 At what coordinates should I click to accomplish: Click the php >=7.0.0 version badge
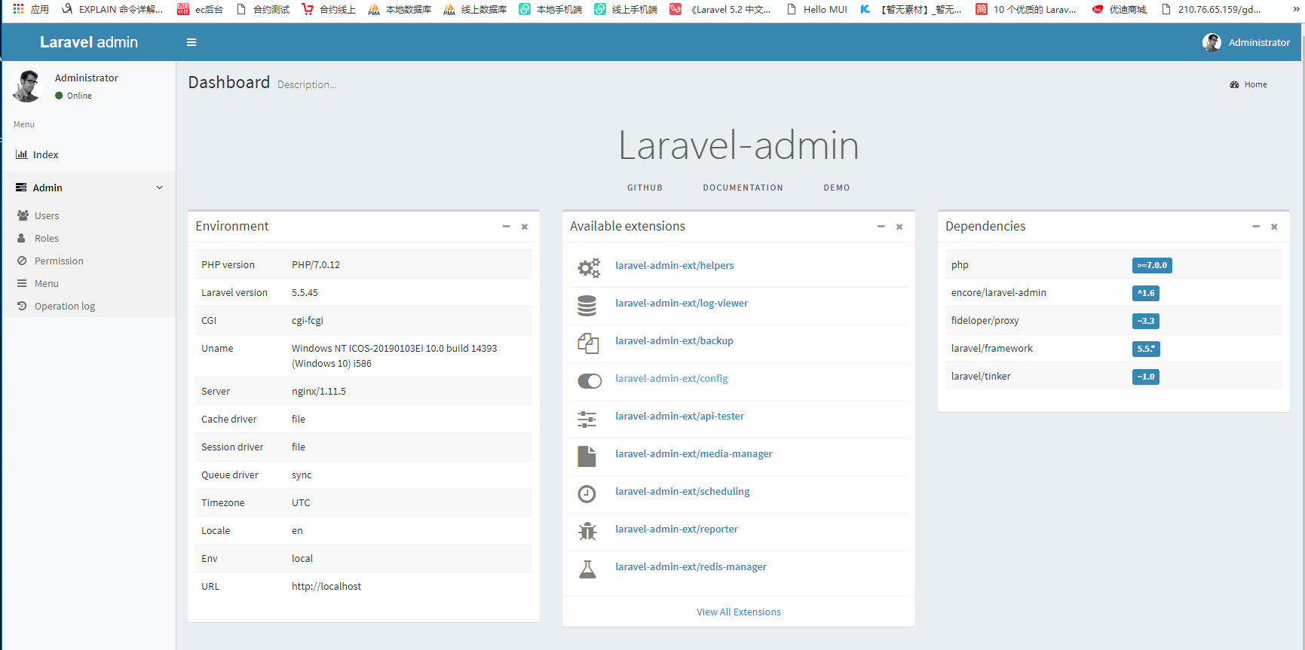[x=1152, y=265]
